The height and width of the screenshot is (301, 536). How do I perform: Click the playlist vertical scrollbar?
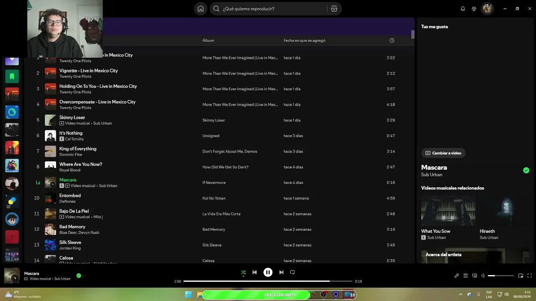pyautogui.click(x=412, y=35)
